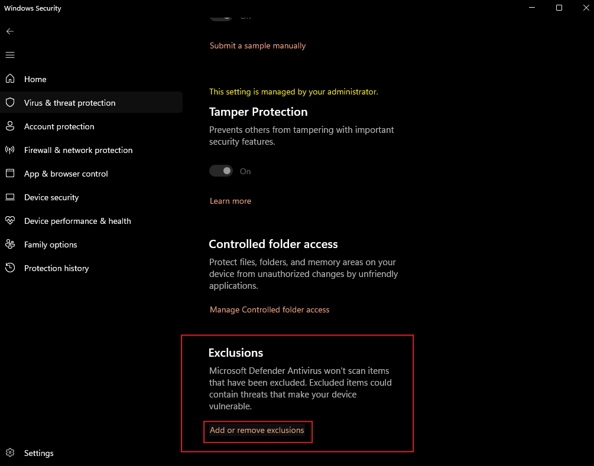Open Firewall & network protection page
594x466 pixels.
[78, 150]
